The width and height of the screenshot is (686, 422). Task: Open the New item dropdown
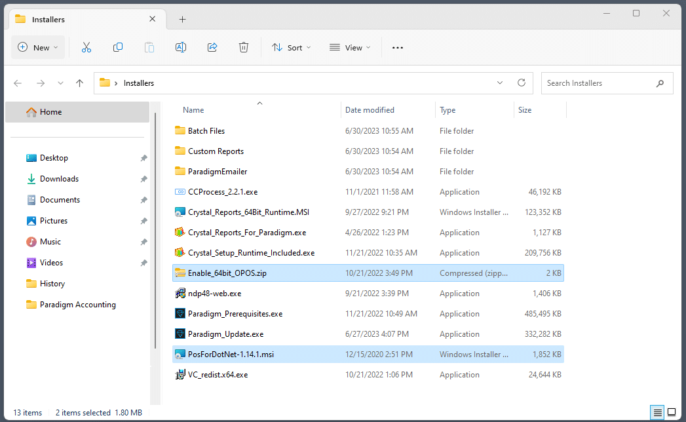pos(37,47)
